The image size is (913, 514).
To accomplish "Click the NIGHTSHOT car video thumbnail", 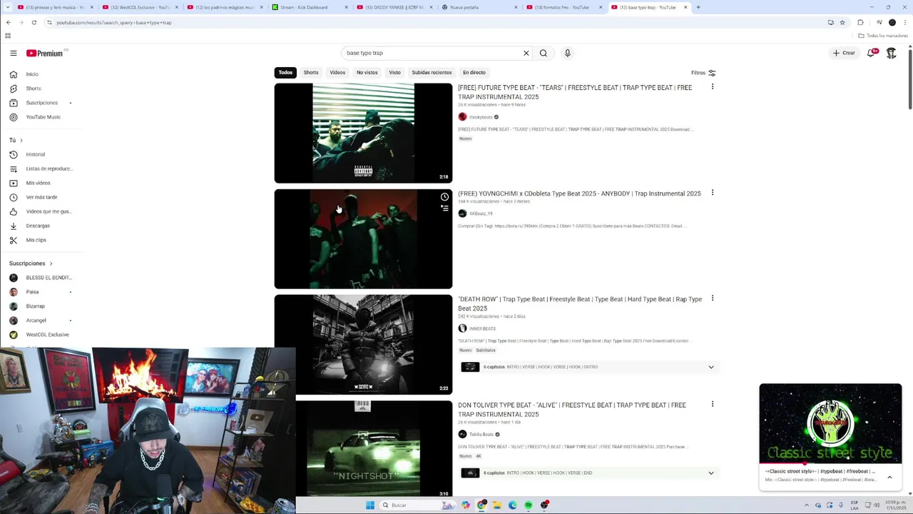I will (x=363, y=448).
